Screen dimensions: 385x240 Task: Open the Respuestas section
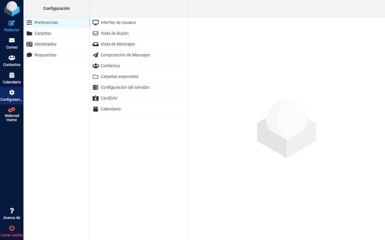(x=45, y=55)
